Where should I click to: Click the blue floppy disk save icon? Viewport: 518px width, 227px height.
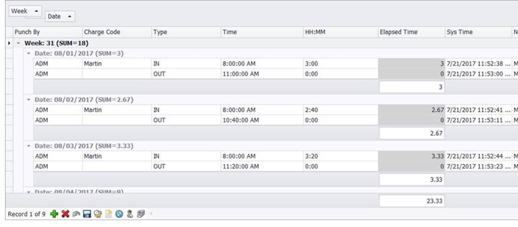87,214
